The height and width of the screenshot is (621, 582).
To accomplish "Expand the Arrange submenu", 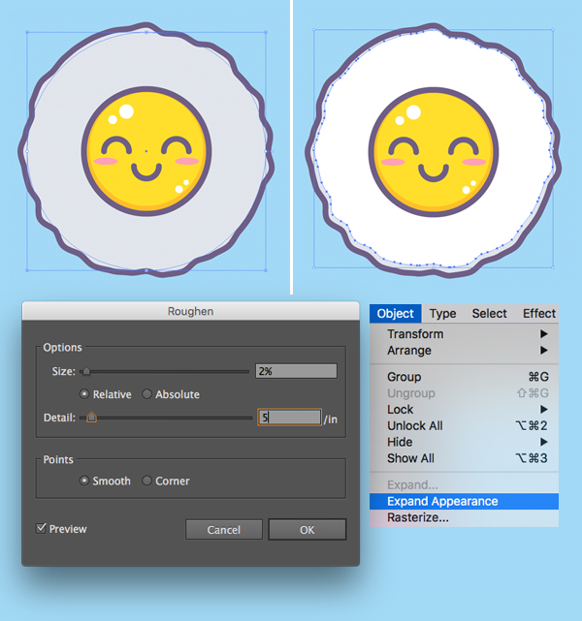I will click(x=409, y=351).
